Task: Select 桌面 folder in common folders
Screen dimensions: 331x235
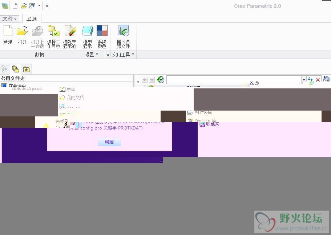Action: pyautogui.click(x=68, y=89)
